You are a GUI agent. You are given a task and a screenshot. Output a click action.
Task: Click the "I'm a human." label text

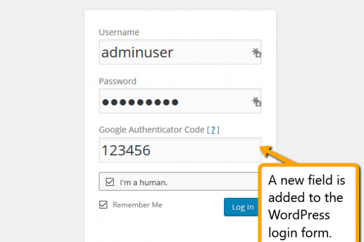(x=143, y=181)
